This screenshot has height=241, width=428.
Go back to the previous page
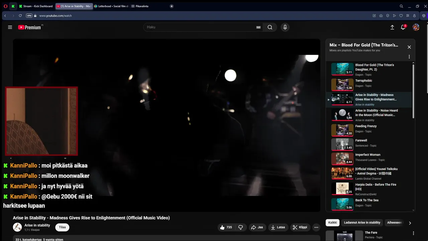5,16
